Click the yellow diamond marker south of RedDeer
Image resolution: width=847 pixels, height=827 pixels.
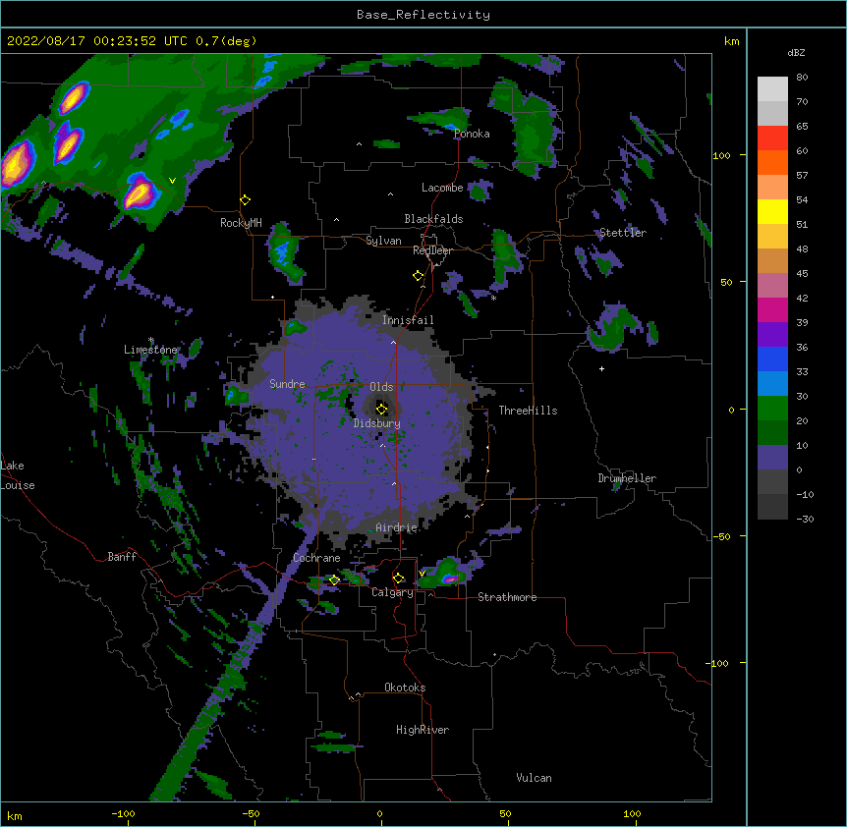click(418, 275)
